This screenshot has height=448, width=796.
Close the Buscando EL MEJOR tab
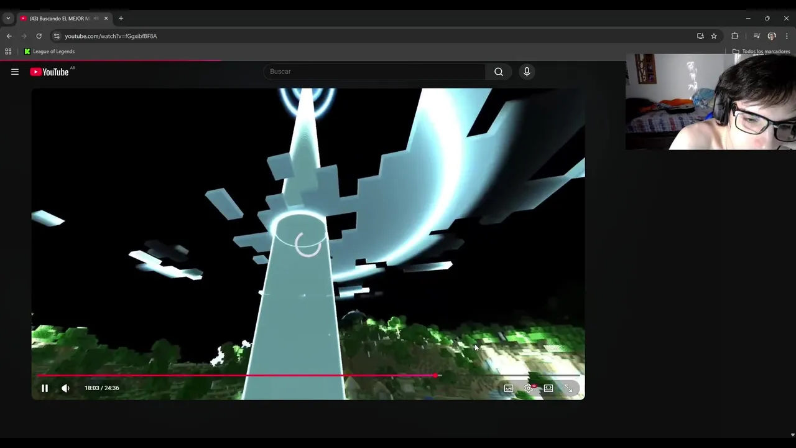click(x=106, y=19)
